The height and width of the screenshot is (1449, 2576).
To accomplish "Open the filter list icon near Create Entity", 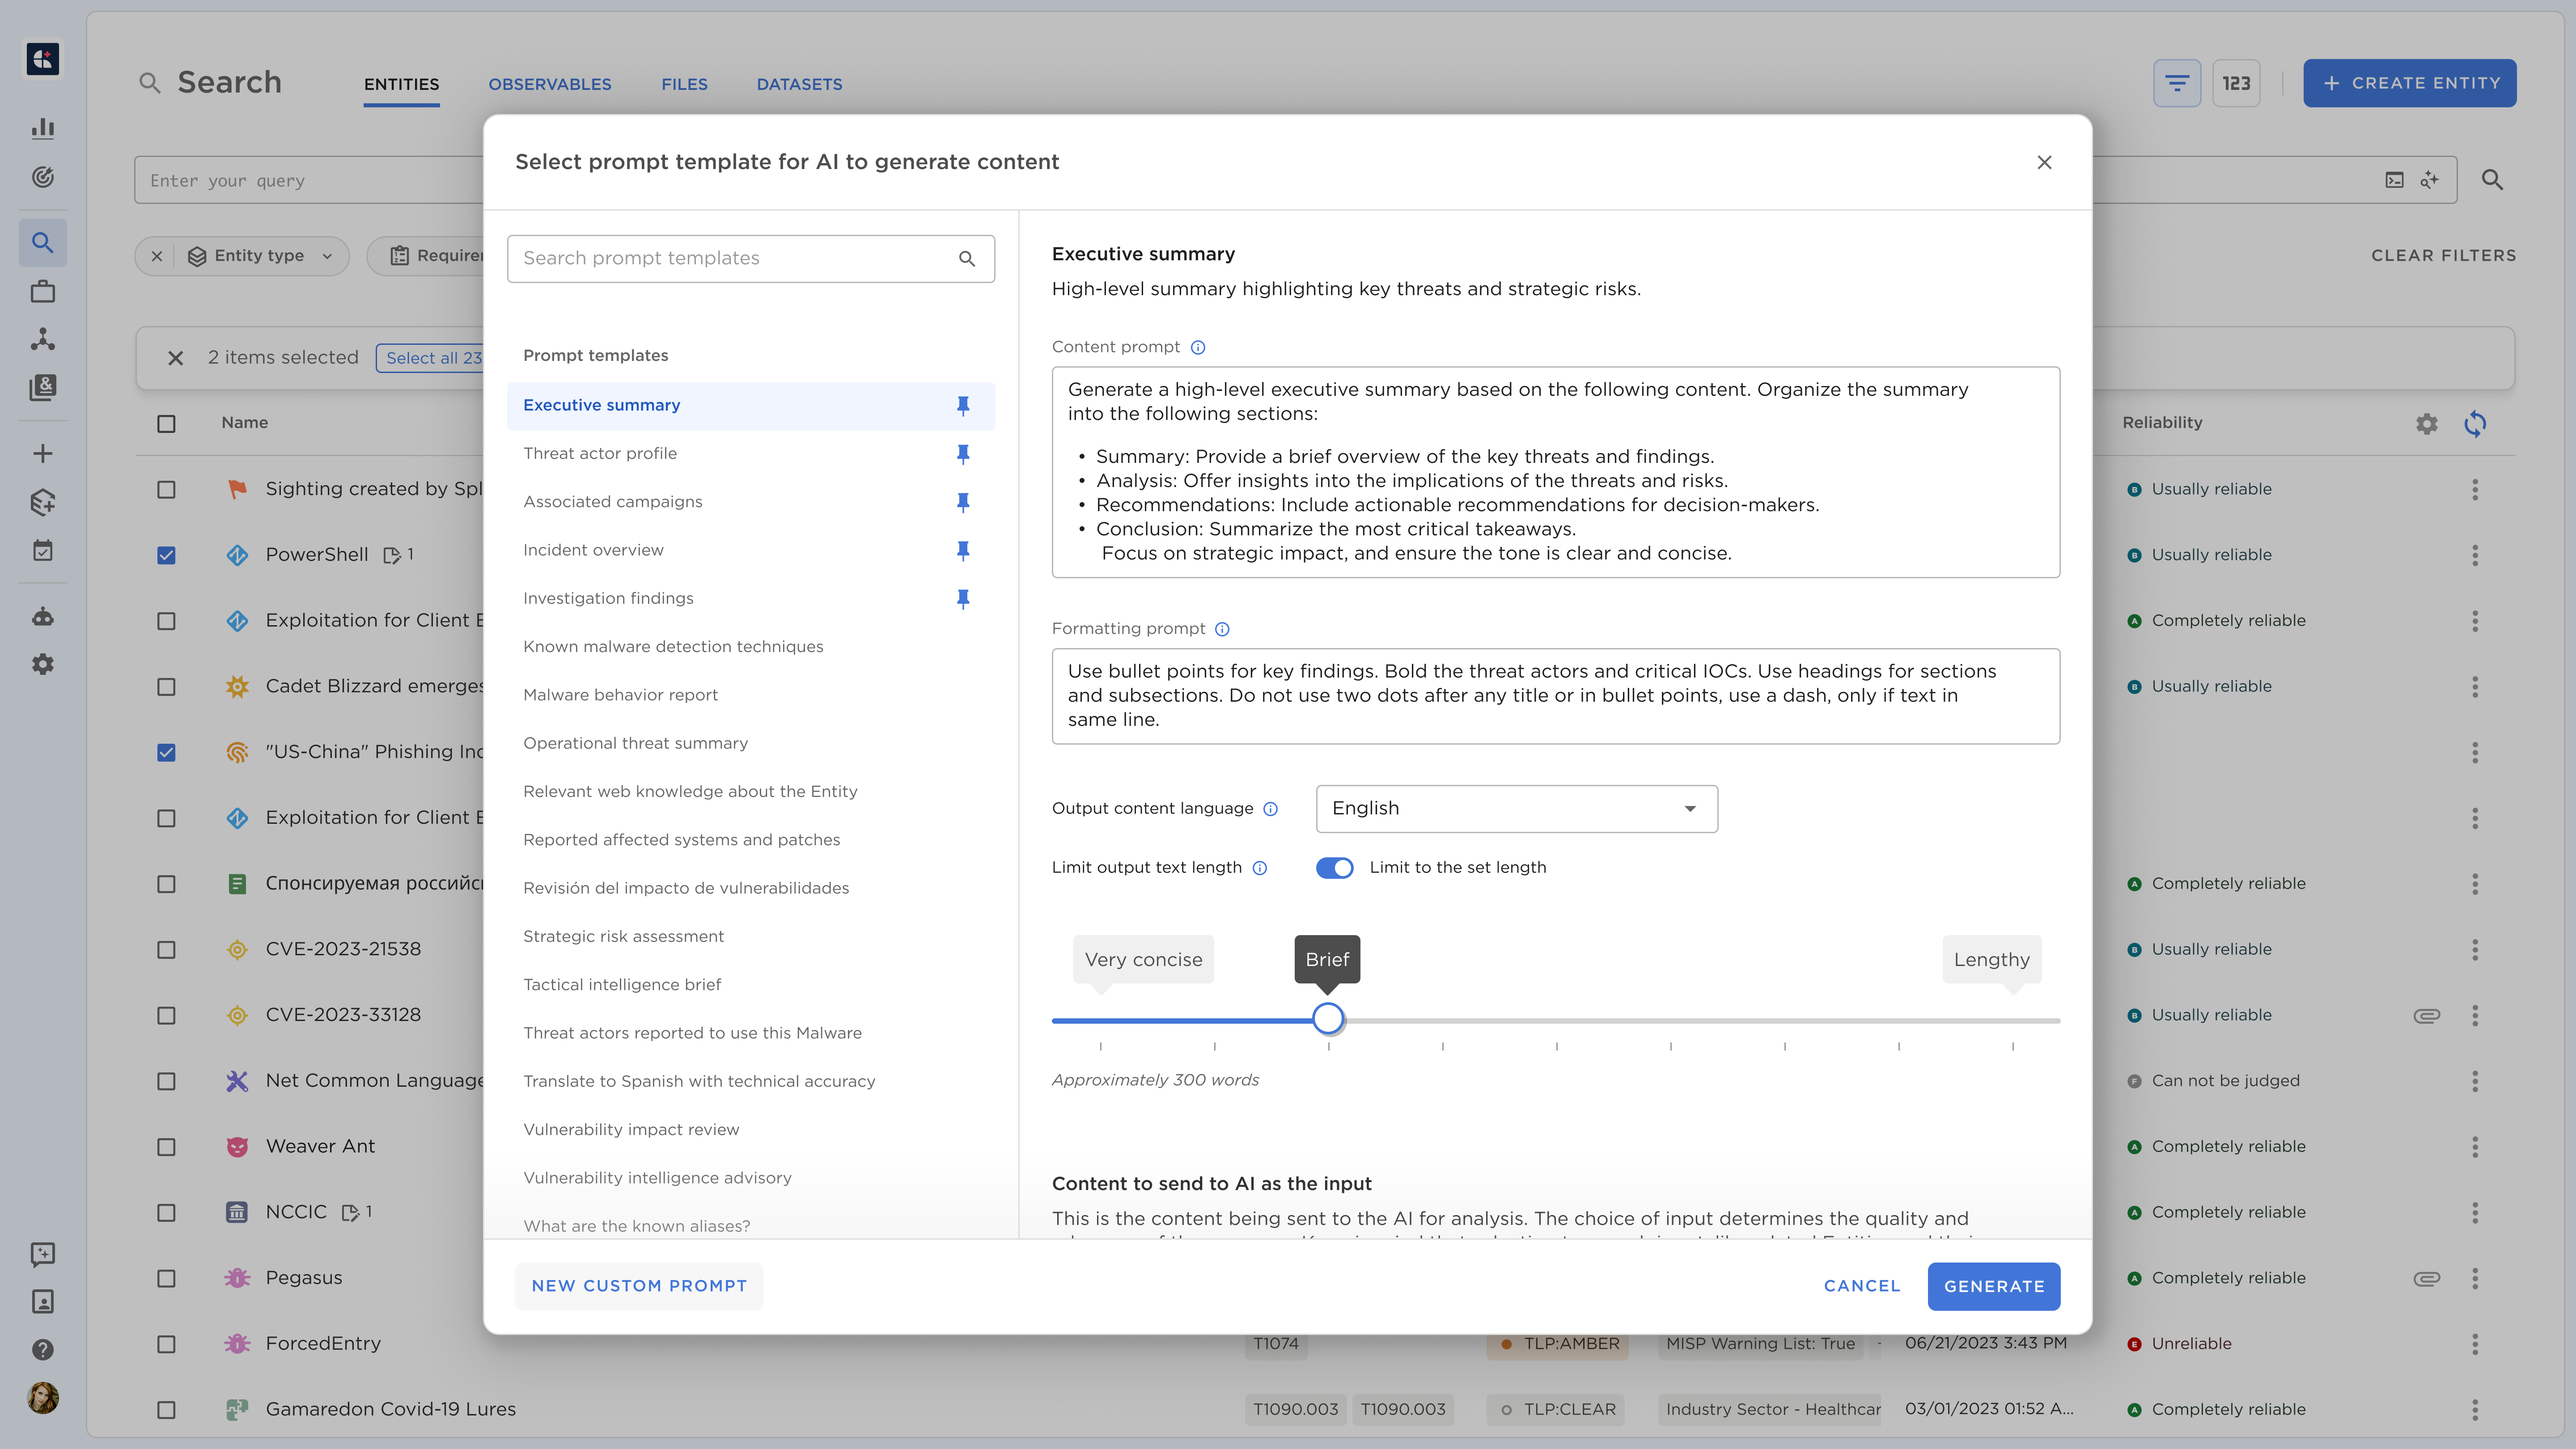I will click(2177, 83).
